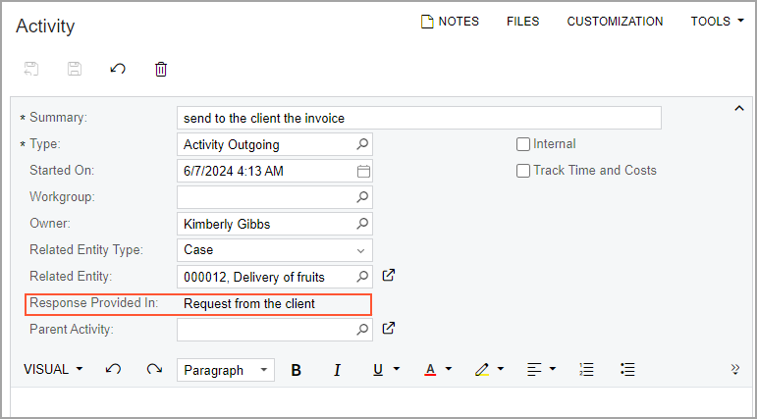The height and width of the screenshot is (419, 757).
Task: Enable the Internal checkbox
Action: click(x=523, y=144)
